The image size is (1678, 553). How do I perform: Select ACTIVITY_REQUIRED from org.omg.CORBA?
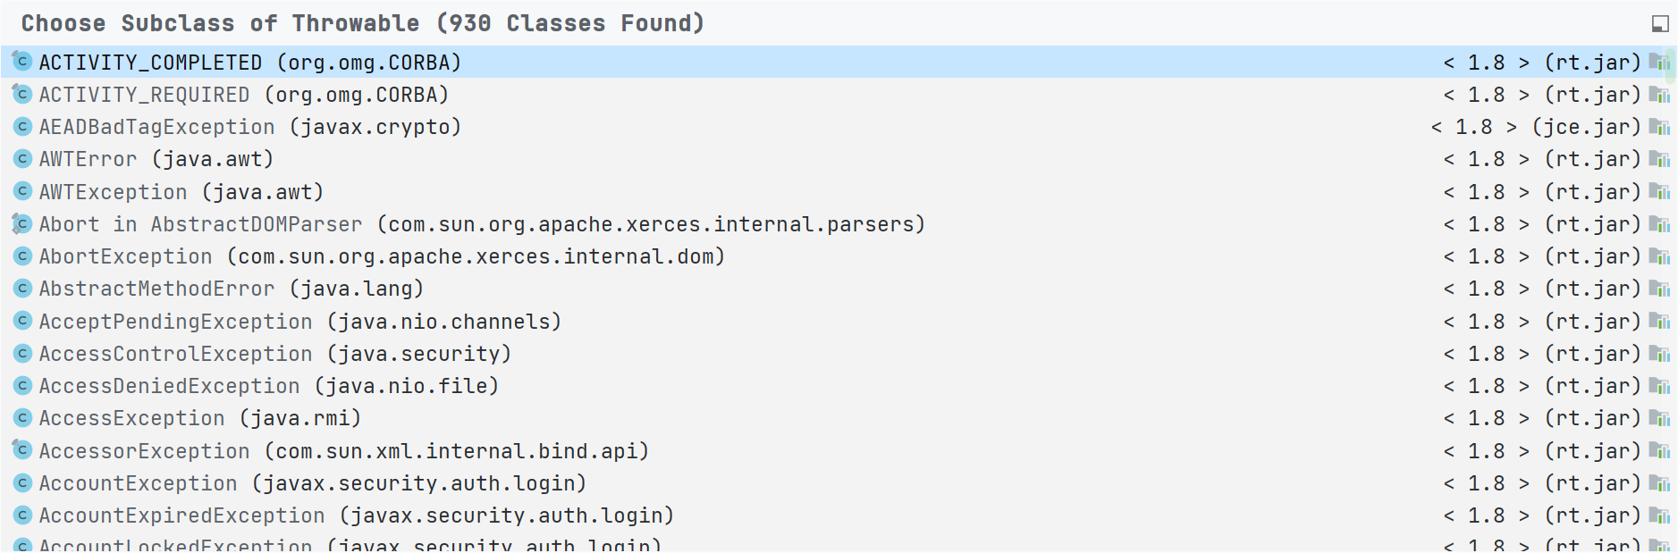click(x=839, y=95)
